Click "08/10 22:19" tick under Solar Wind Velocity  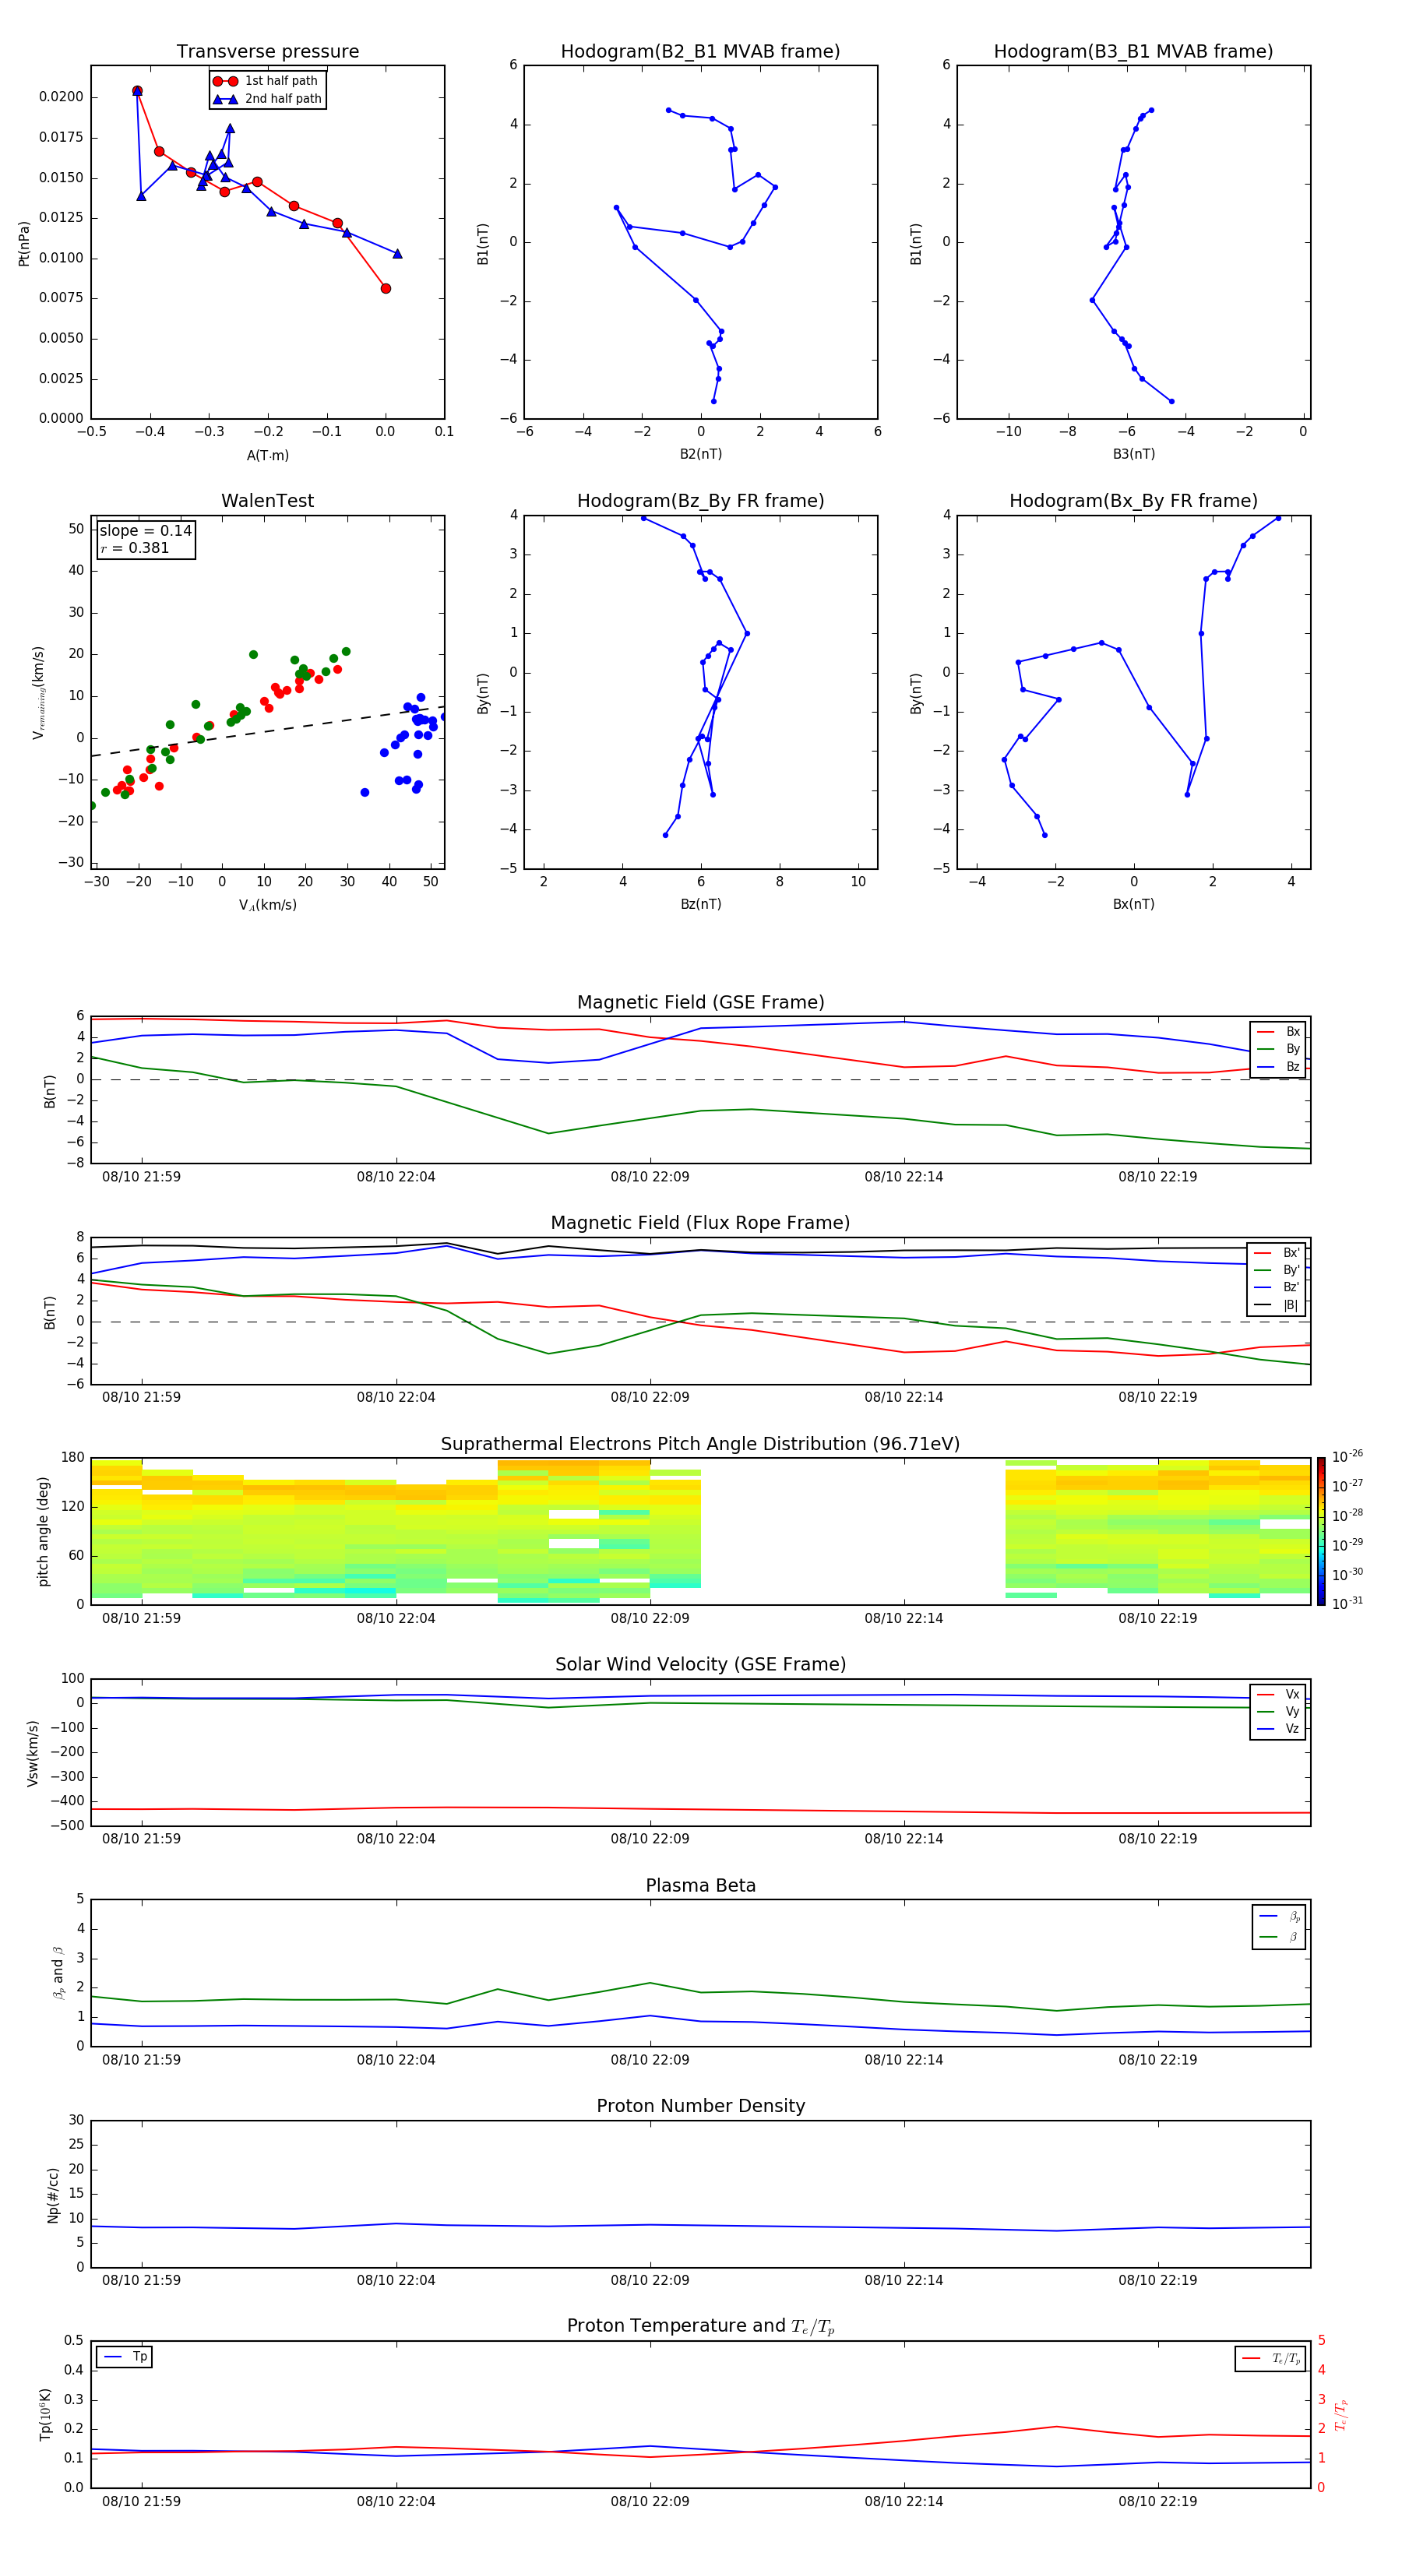tap(1157, 1839)
